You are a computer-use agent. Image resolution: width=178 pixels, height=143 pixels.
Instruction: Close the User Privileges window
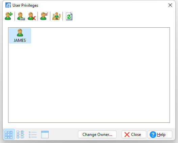(170, 5)
